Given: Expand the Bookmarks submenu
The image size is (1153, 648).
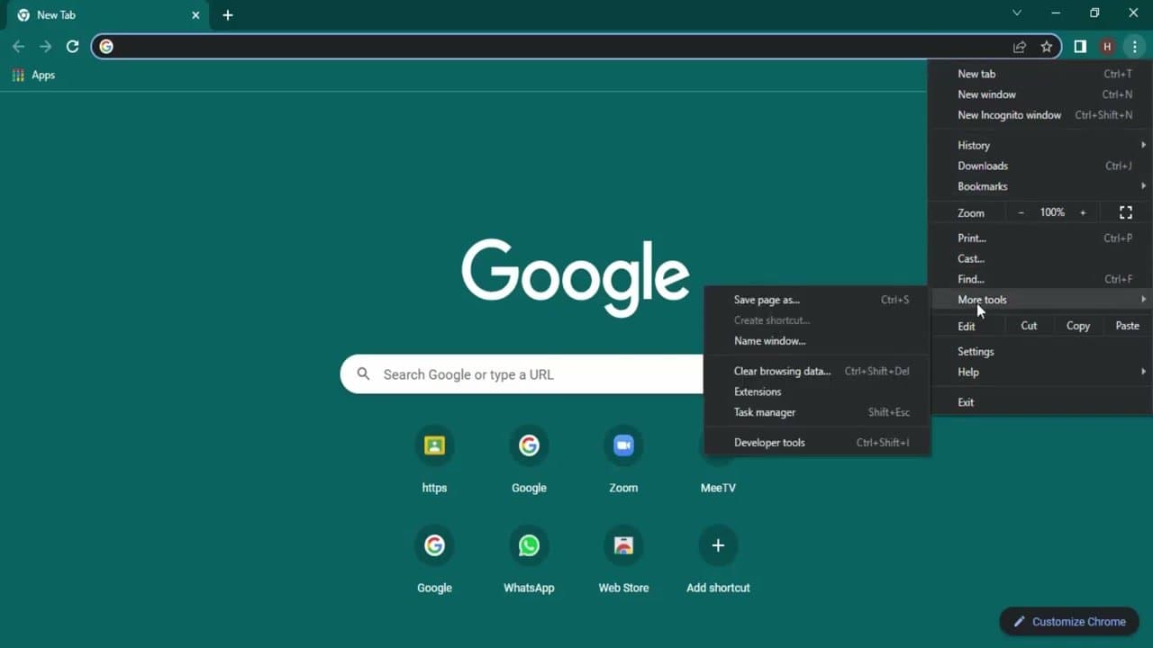Looking at the screenshot, I should click(x=983, y=186).
